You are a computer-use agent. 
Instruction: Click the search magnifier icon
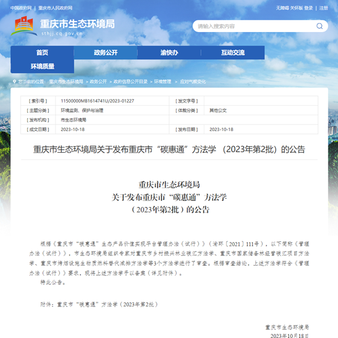(x=319, y=26)
